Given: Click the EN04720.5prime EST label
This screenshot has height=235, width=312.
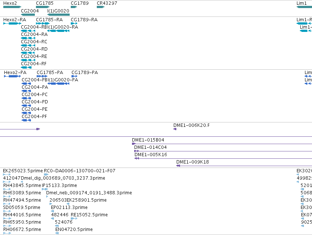Looking at the screenshot, I should pyautogui.click(x=74, y=230).
